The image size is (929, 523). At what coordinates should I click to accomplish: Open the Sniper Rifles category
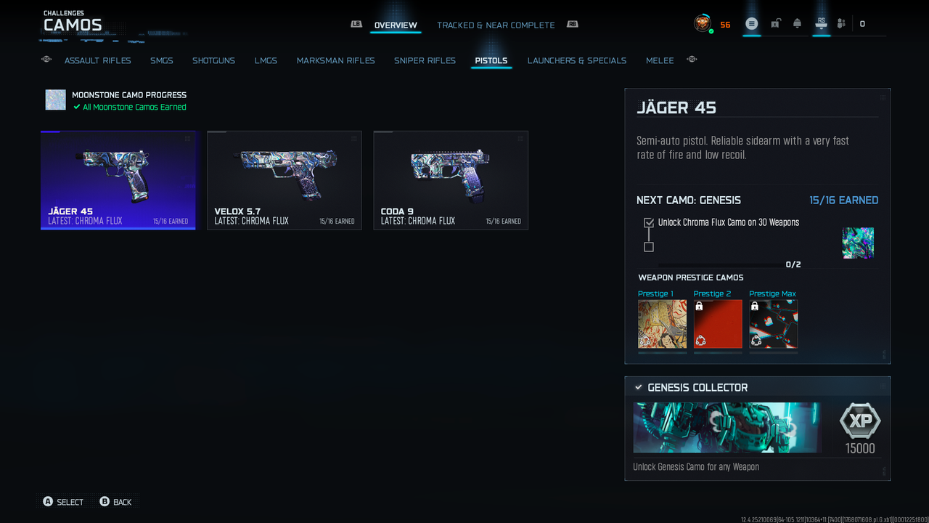point(425,61)
